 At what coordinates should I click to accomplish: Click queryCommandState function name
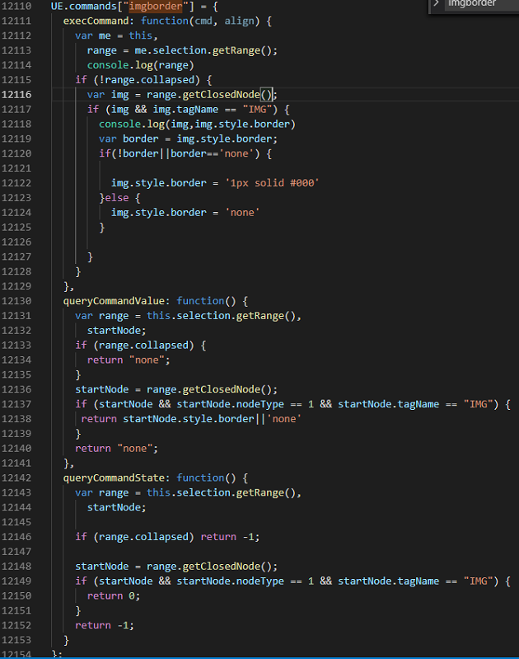(114, 478)
